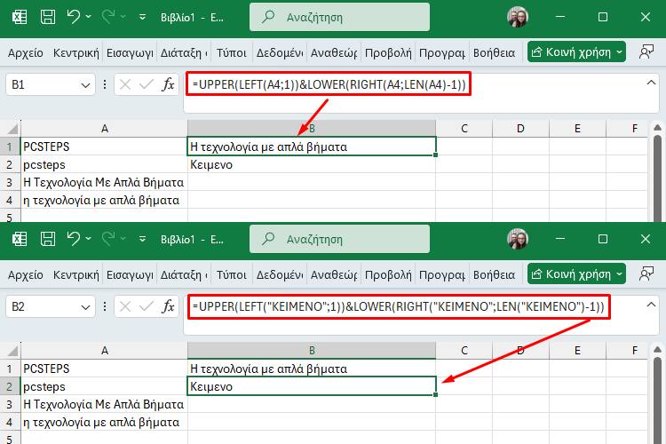Click the vertical scrollbar in the top sheet

(x=657, y=178)
